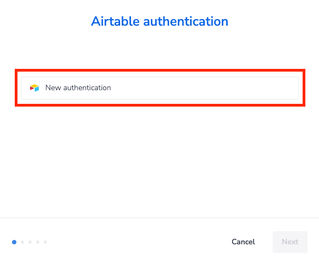The image size is (319, 264).
Task: Click the middle dot of the step pager
Action: pos(30,242)
